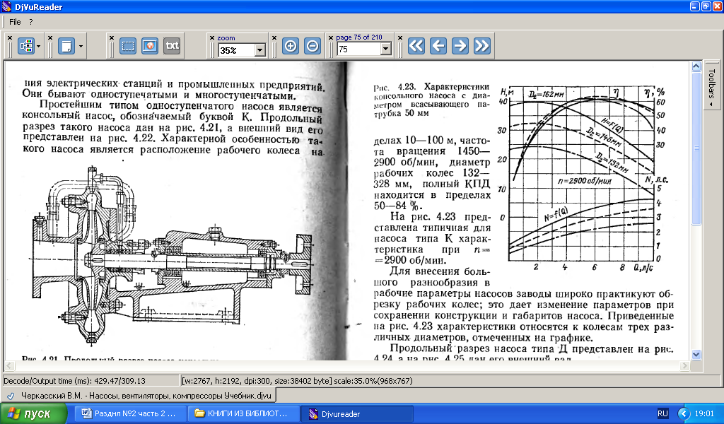Screen dimensions: 724x424
Task: Click the page view mode icon
Action: coord(66,46)
